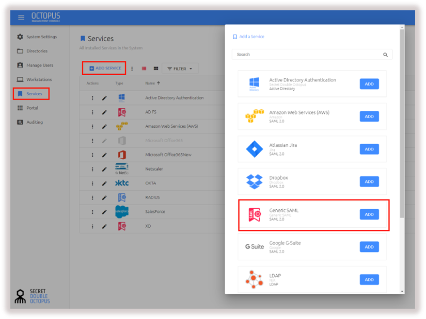The image size is (426, 319).
Task: Click the LDAP network logo
Action: click(254, 279)
